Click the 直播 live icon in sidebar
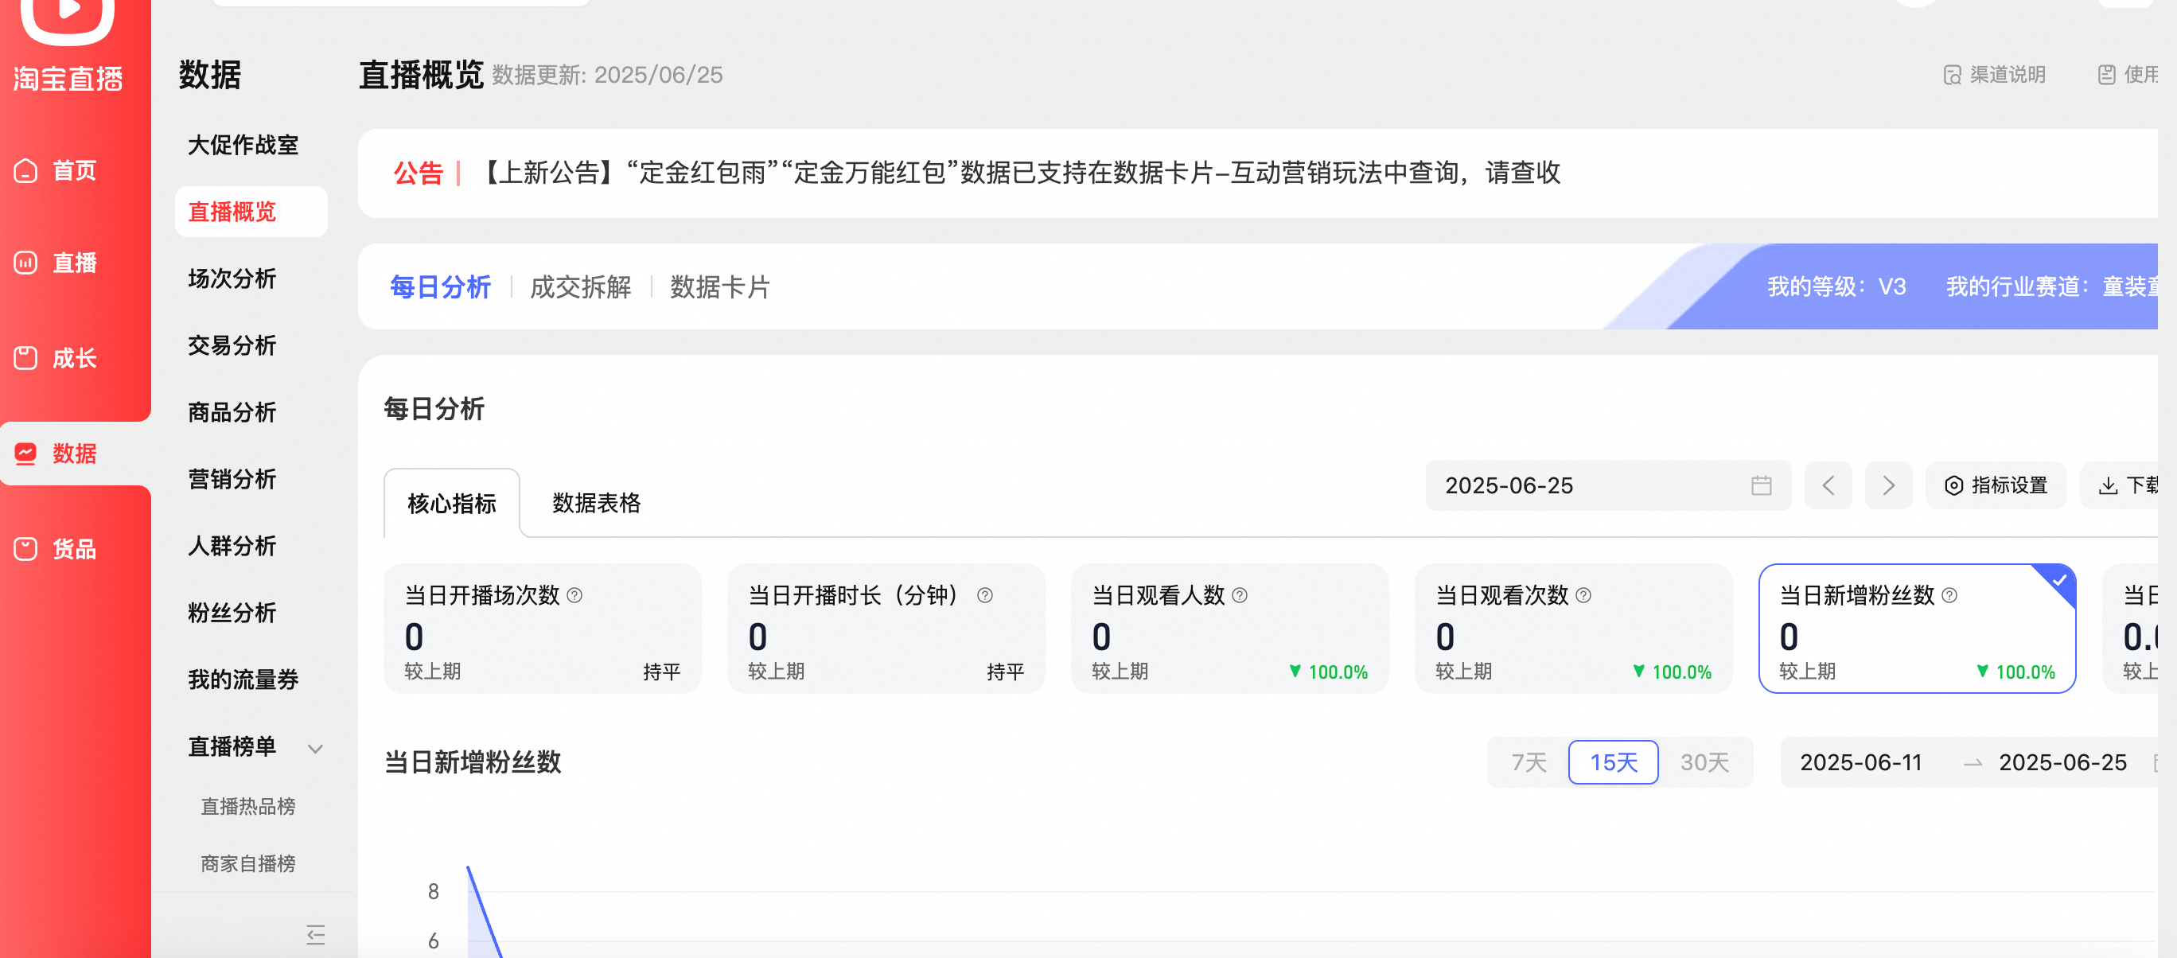Viewport: 2177px width, 958px height. click(x=25, y=263)
